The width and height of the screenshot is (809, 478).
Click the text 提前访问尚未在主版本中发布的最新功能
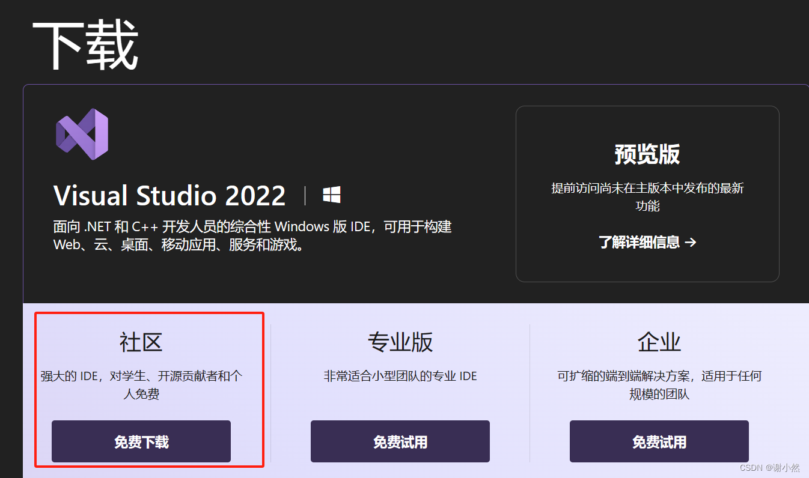(x=647, y=197)
